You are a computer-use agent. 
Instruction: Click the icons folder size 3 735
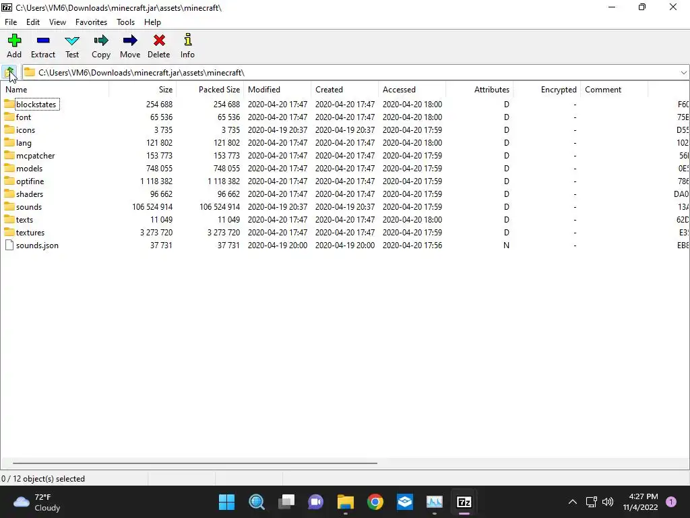(x=163, y=130)
